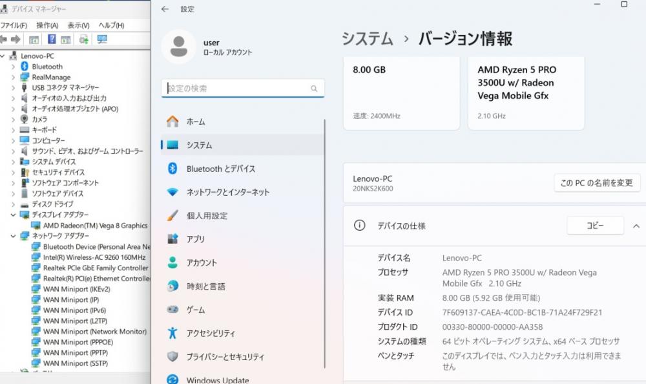Expand the ディスク ドライブ tree node

point(13,204)
